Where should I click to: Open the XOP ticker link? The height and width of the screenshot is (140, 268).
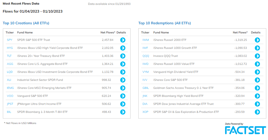[x=145, y=112]
